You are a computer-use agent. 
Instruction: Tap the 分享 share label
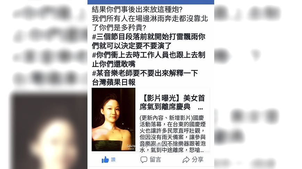point(198,159)
